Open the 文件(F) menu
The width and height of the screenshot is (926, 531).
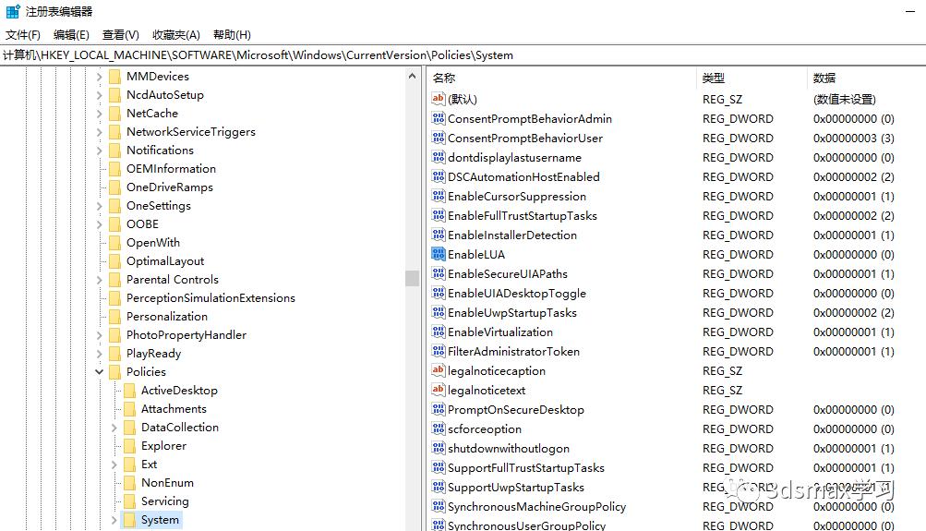tap(23, 35)
